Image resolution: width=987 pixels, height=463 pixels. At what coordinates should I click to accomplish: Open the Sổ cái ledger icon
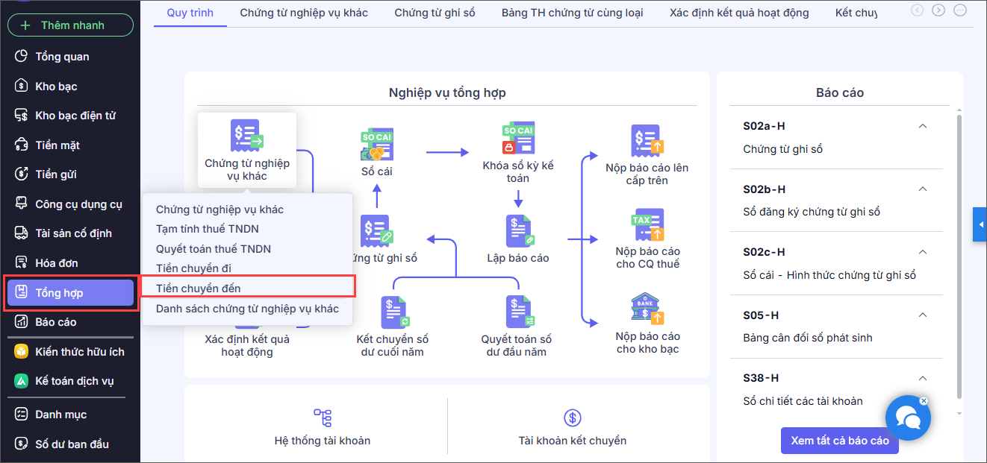pos(377,145)
